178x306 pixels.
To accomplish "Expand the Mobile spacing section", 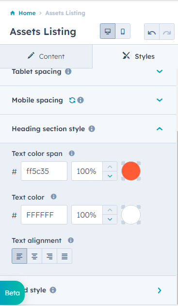I will point(160,100).
